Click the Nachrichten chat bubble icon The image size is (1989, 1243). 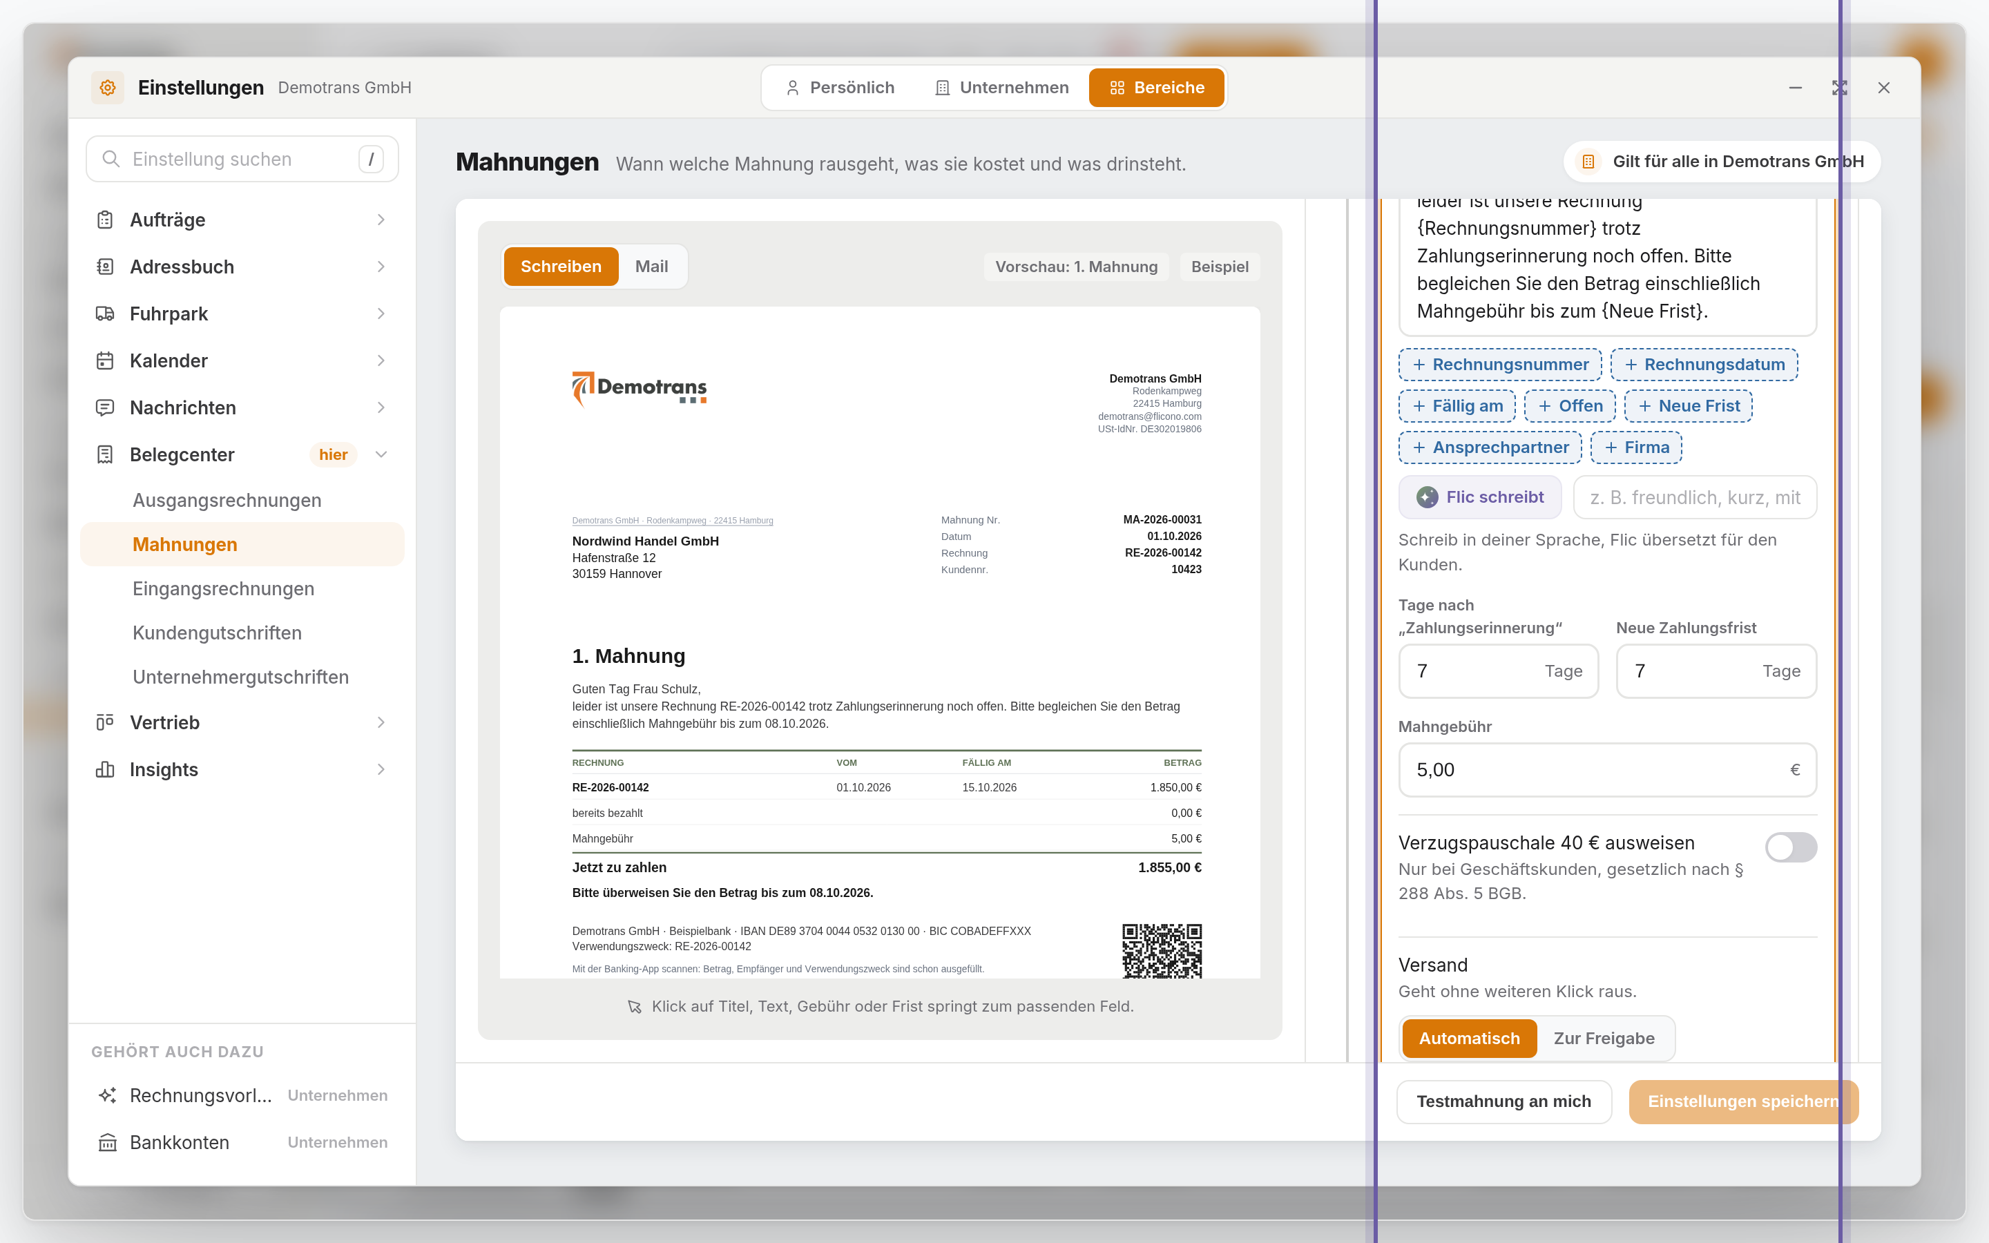pos(105,407)
